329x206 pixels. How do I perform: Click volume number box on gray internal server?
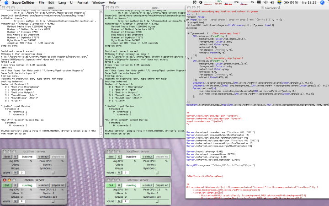coord(21,201)
